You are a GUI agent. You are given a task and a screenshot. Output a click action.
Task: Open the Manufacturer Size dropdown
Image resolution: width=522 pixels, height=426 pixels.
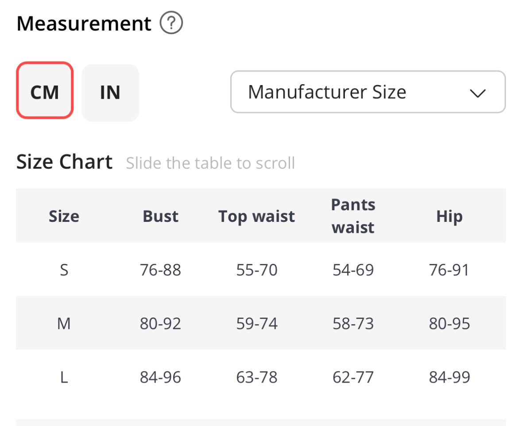click(367, 92)
